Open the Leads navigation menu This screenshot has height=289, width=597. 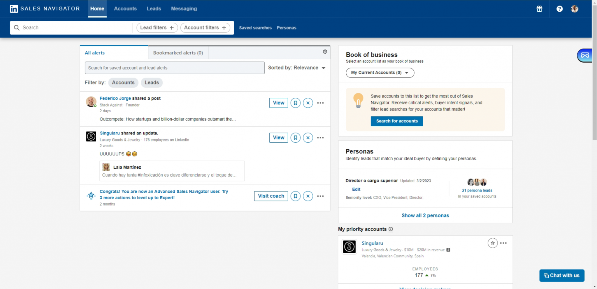(x=154, y=9)
